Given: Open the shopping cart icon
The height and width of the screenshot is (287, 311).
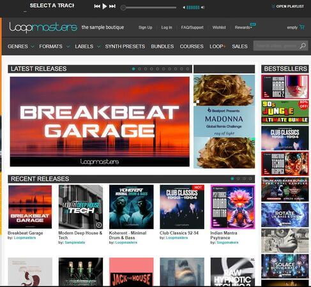Looking at the screenshot, I should pyautogui.click(x=302, y=27).
